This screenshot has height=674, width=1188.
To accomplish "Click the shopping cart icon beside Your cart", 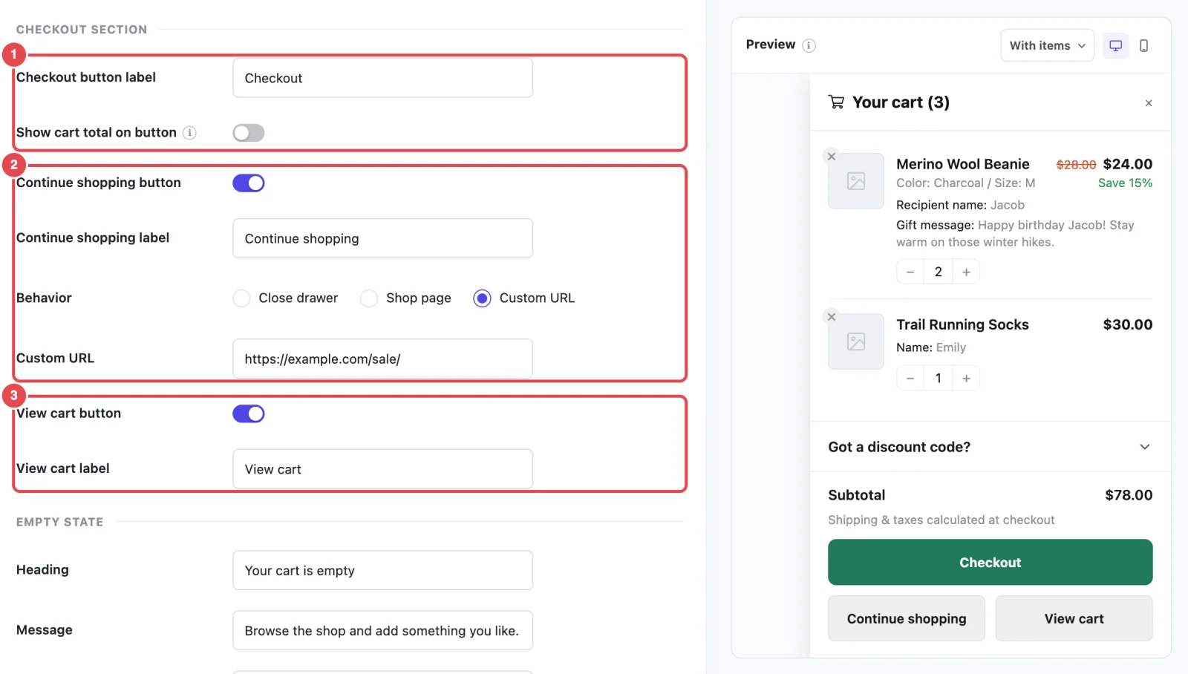I will pos(837,102).
